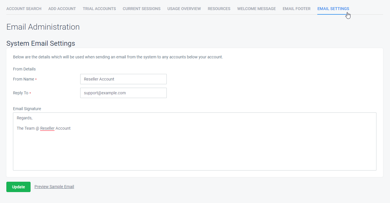
Task: Select the Resources tab
Action: coord(219,9)
